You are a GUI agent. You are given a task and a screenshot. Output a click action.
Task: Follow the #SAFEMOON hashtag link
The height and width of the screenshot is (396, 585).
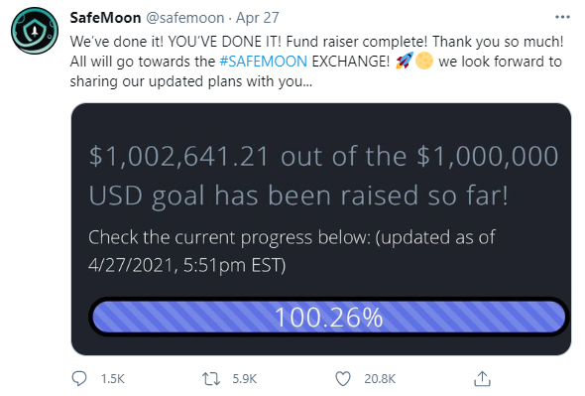(x=264, y=62)
